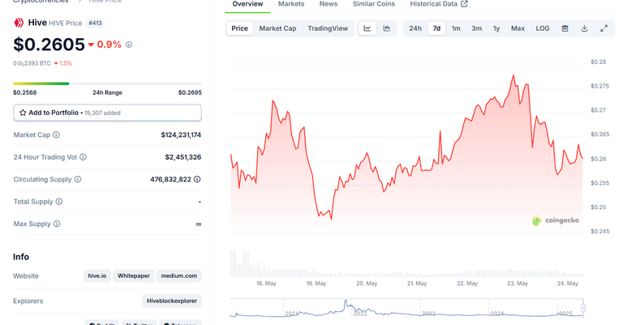Set chart range to 1y
623x325 pixels.
(x=496, y=28)
